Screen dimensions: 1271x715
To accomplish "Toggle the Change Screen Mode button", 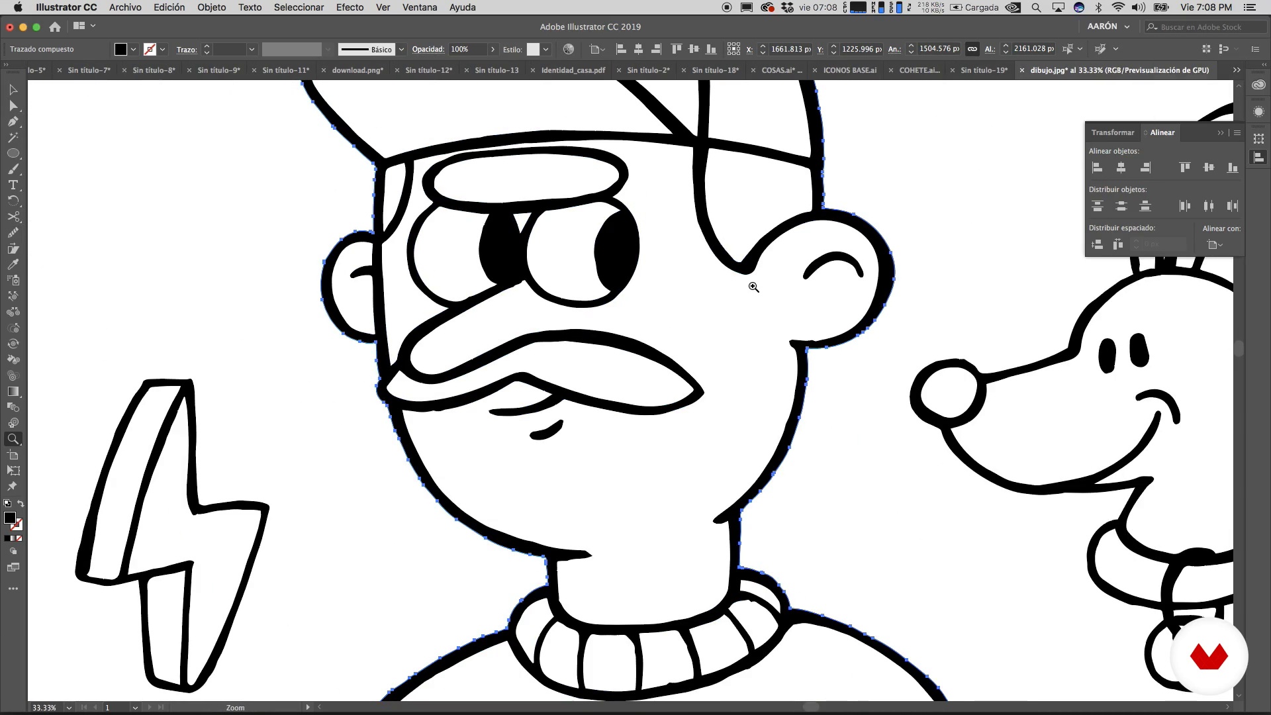I will [13, 567].
